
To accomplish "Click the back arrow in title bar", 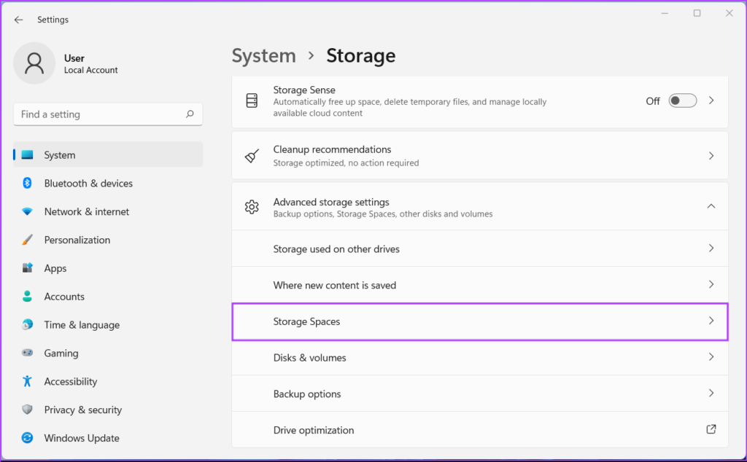I will [x=18, y=20].
